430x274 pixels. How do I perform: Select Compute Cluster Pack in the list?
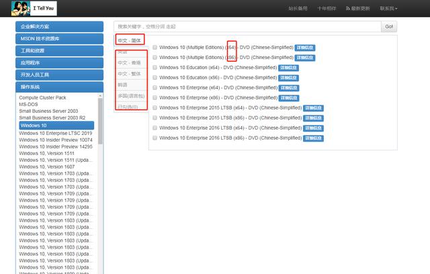pyautogui.click(x=42, y=97)
